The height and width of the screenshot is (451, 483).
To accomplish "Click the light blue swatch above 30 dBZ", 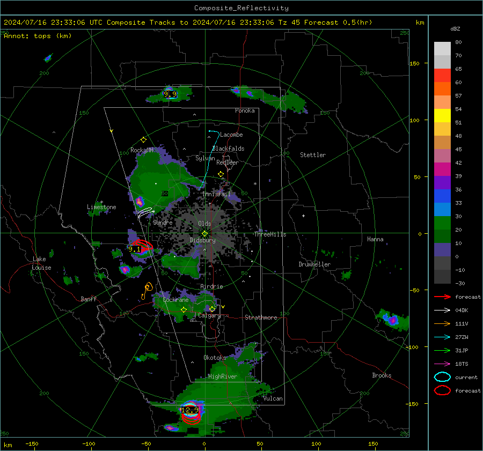I will pyautogui.click(x=442, y=209).
